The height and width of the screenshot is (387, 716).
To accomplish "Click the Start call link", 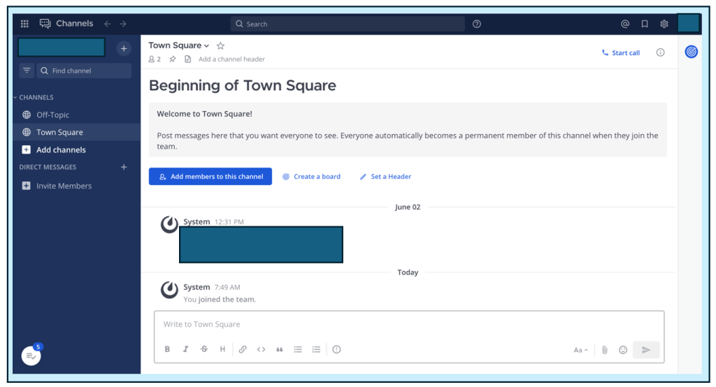I will [621, 53].
